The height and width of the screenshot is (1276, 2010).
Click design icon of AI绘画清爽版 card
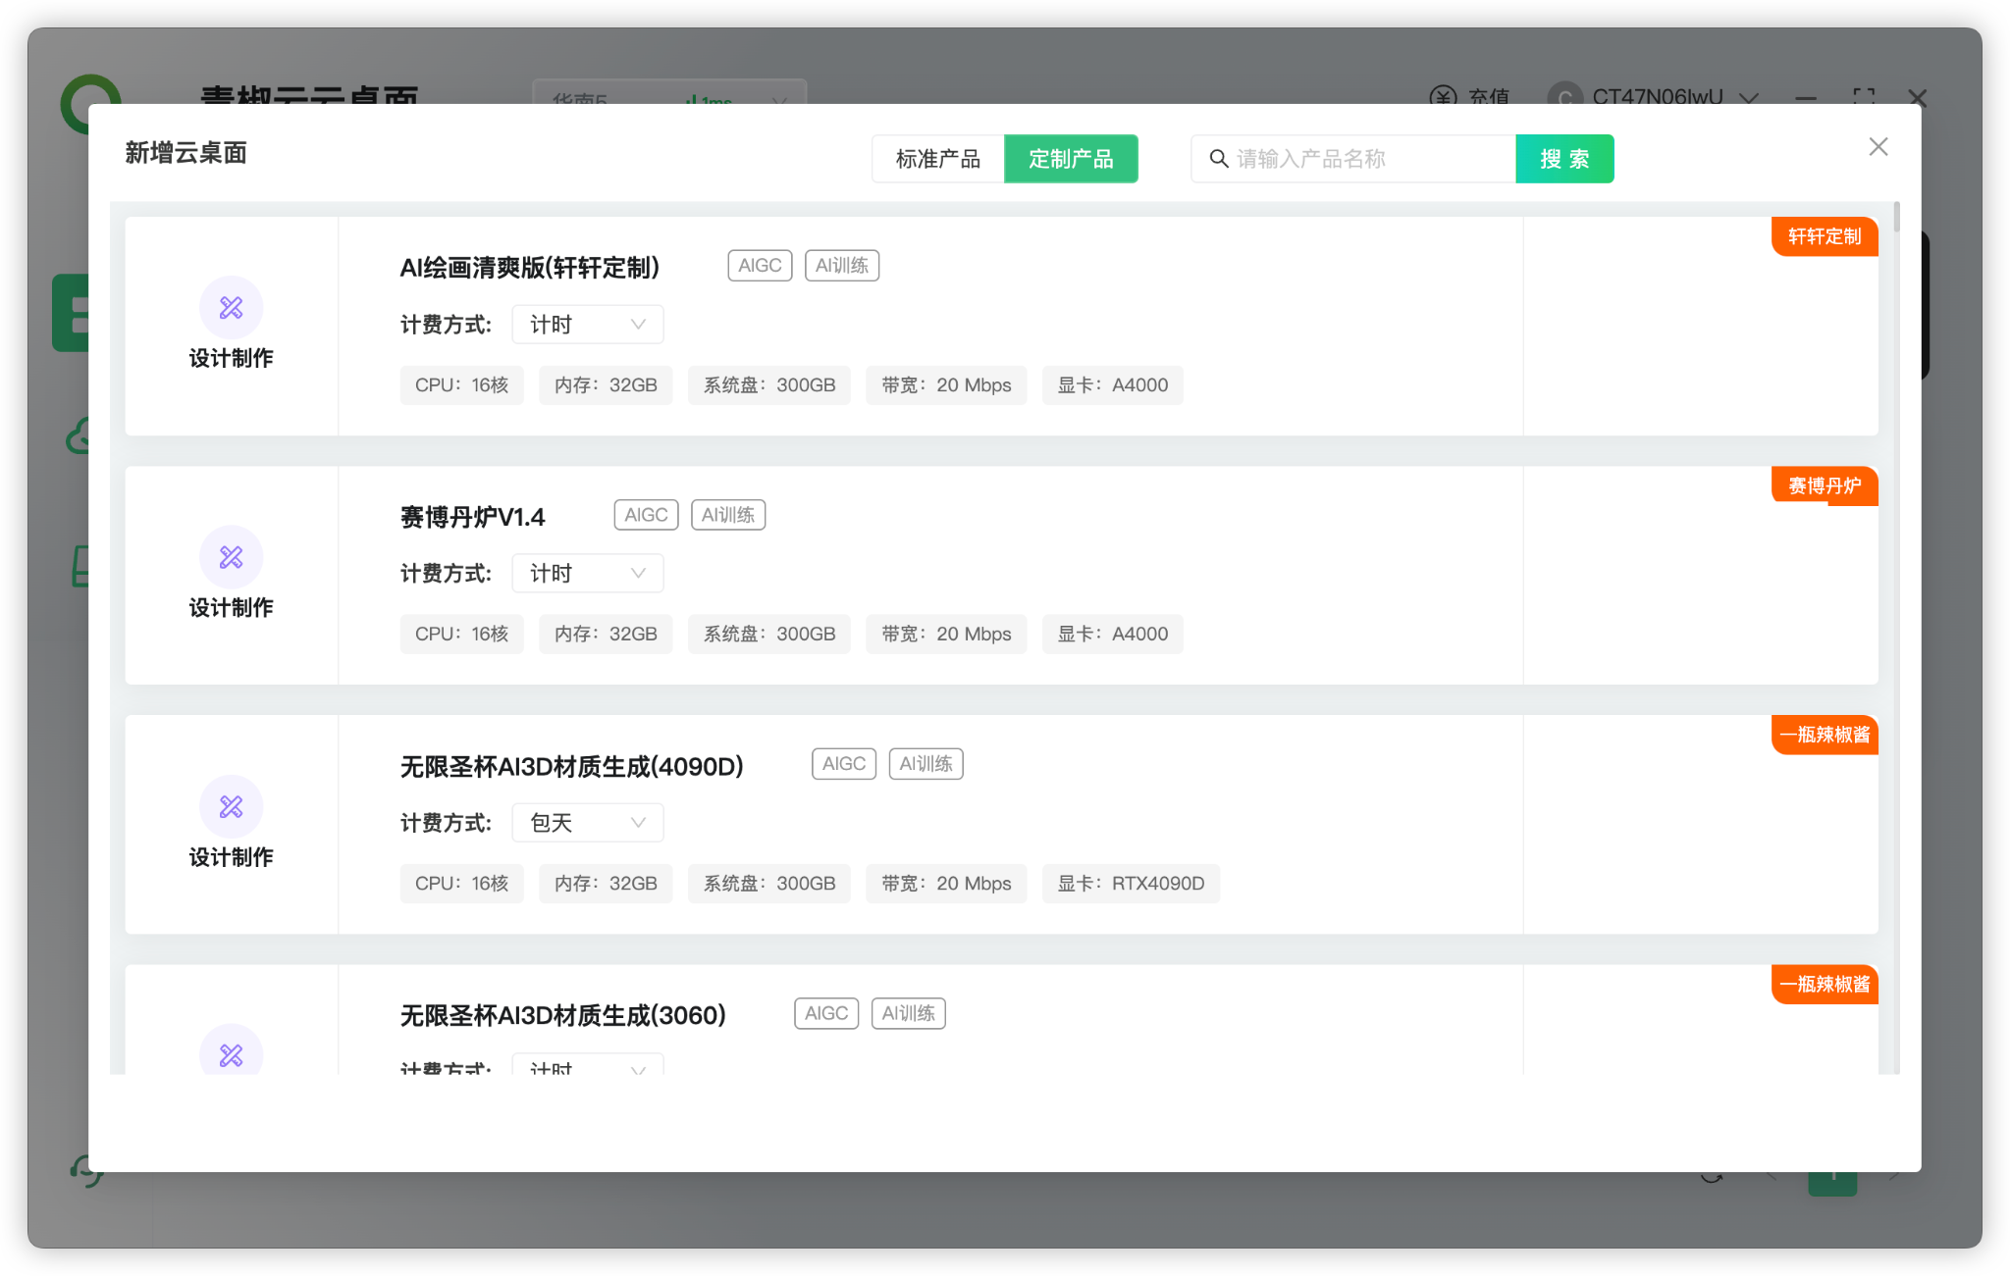click(x=232, y=308)
